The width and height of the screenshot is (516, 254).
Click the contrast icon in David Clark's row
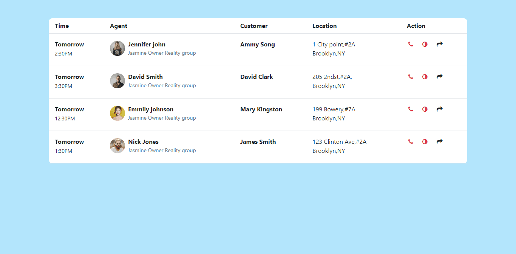pos(425,77)
